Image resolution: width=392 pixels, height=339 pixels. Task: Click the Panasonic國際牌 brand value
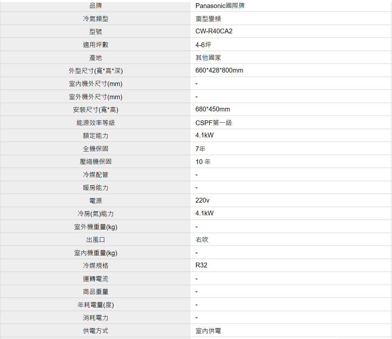220,6
